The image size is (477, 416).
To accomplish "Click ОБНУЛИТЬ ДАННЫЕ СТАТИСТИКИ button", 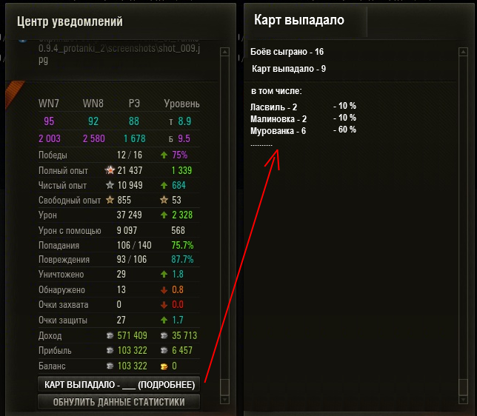I will coord(119,402).
